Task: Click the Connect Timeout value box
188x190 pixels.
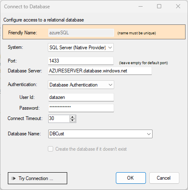Action: pyautogui.click(x=59, y=119)
